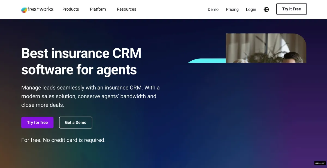The width and height of the screenshot is (327, 168).
Task: Click the Try it Free button
Action: (292, 9)
